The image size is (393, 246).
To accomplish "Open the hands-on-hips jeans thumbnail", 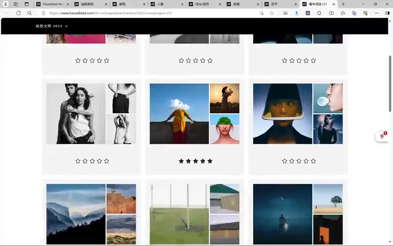I will [x=121, y=98].
